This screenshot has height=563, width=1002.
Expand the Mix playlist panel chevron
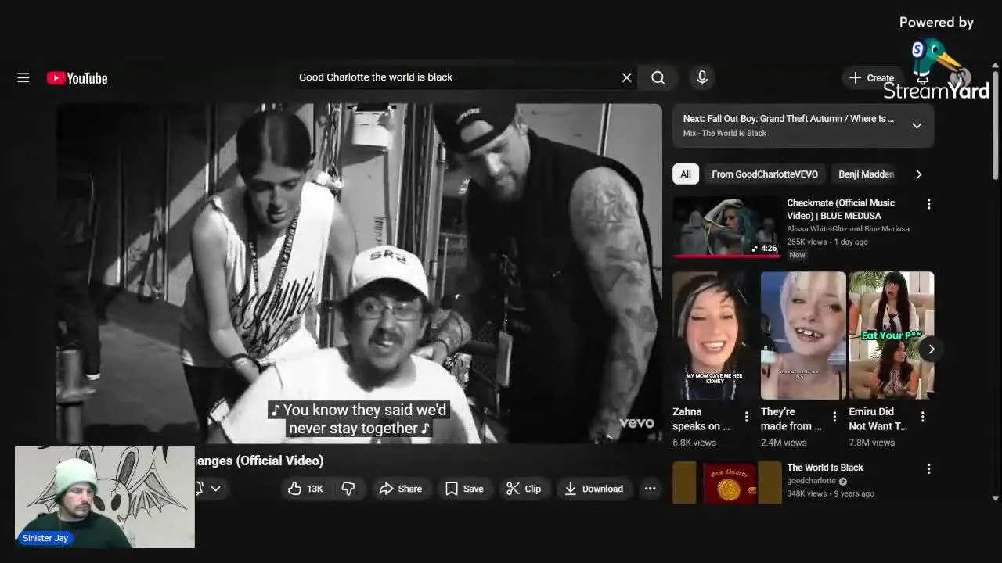[x=917, y=125]
